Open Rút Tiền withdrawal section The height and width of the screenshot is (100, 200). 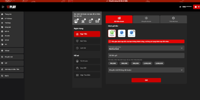point(87,41)
